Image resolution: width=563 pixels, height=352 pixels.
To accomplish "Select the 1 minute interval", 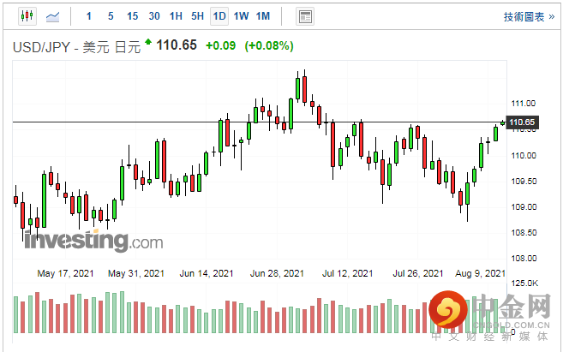I will click(89, 16).
